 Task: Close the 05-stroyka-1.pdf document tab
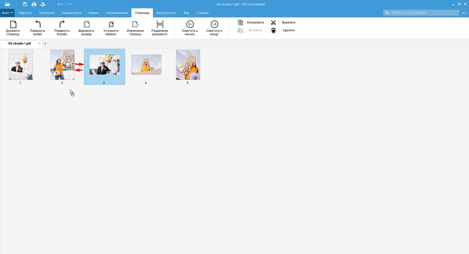pyautogui.click(x=39, y=43)
